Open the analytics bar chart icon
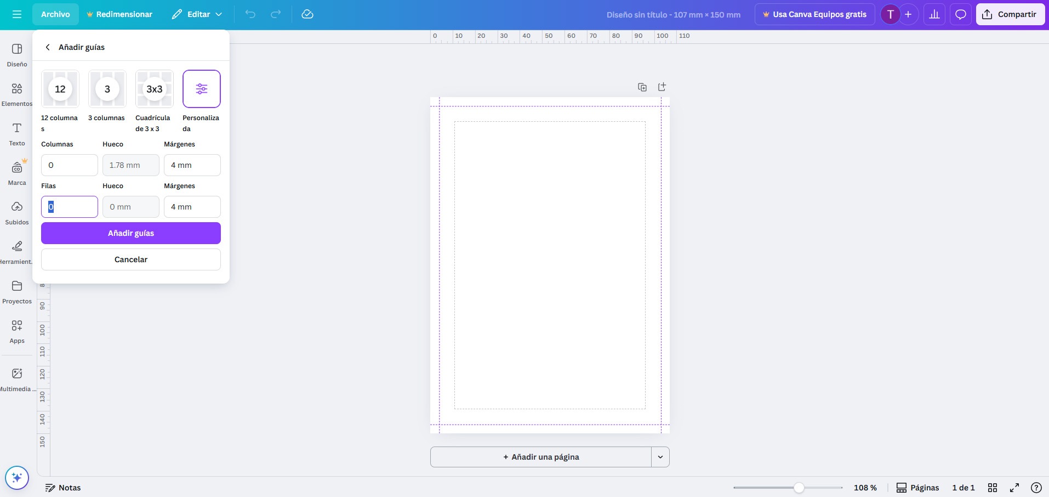1049x497 pixels. [x=934, y=14]
